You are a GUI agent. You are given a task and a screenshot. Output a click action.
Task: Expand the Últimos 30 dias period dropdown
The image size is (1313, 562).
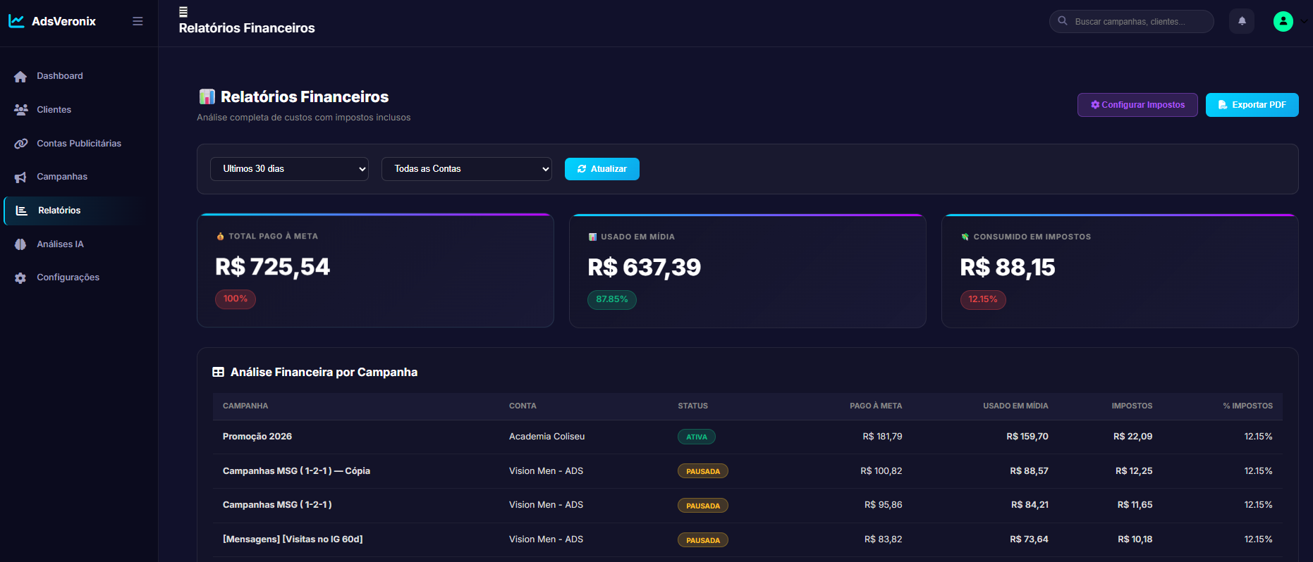click(x=289, y=169)
